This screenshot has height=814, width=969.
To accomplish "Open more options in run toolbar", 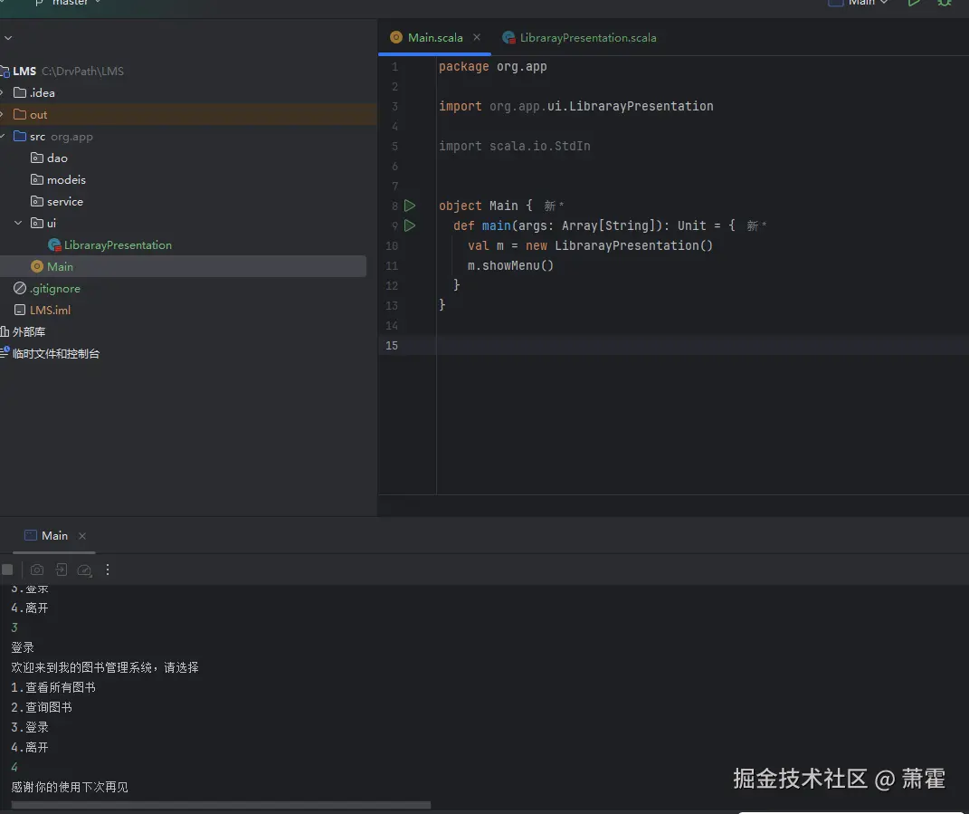I will [108, 570].
